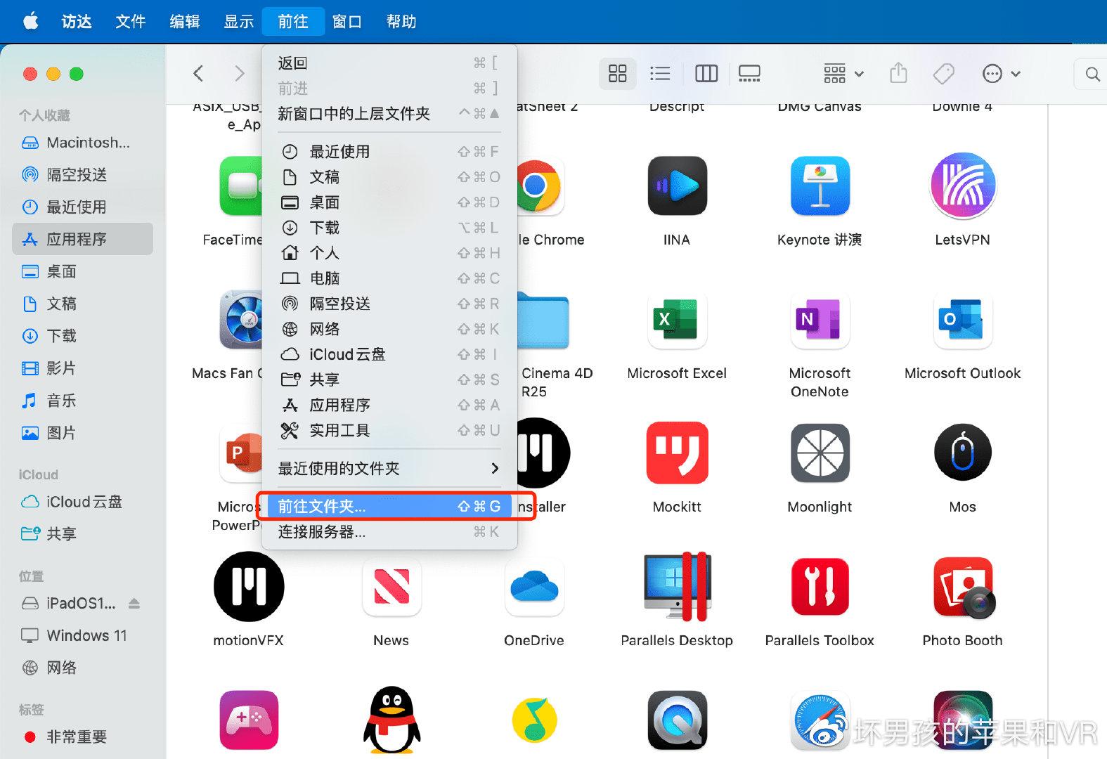Open the 文件 menu in menu bar
The height and width of the screenshot is (759, 1107).
tap(131, 22)
